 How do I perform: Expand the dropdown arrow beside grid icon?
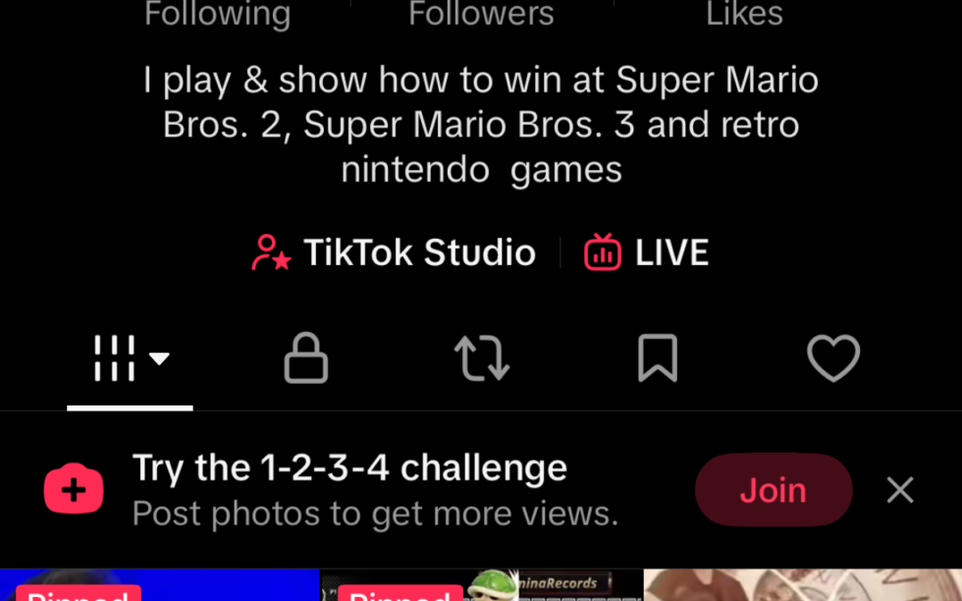click(x=159, y=358)
